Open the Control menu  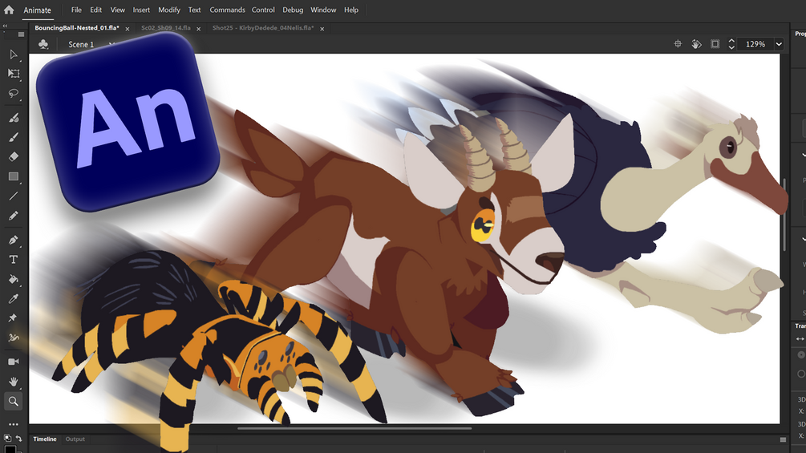[263, 10]
